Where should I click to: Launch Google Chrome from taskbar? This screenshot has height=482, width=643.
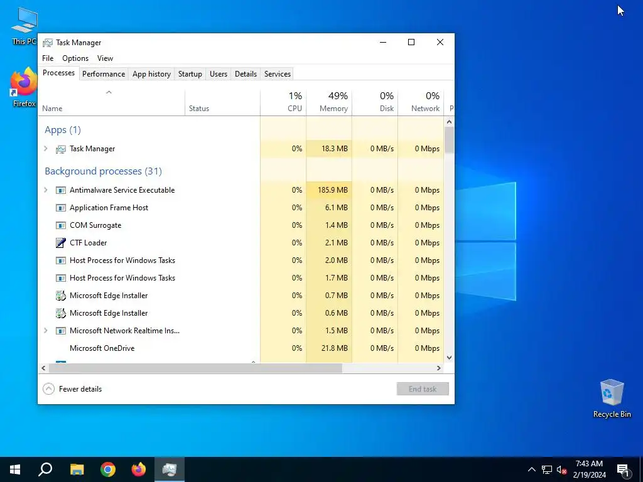(108, 469)
